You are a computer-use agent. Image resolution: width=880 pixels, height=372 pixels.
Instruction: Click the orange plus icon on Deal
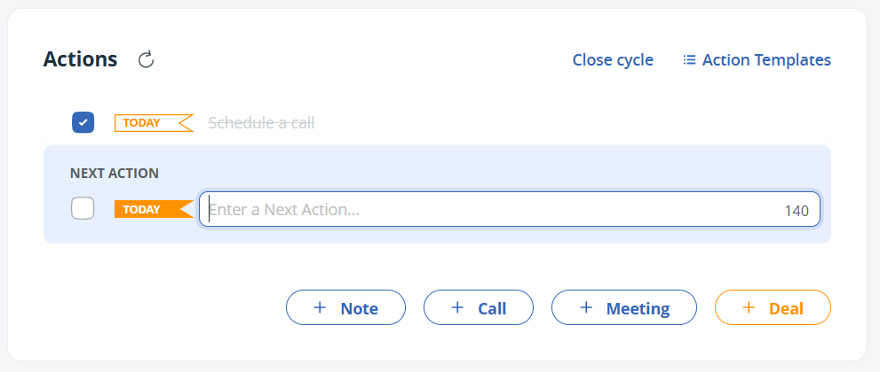[748, 307]
